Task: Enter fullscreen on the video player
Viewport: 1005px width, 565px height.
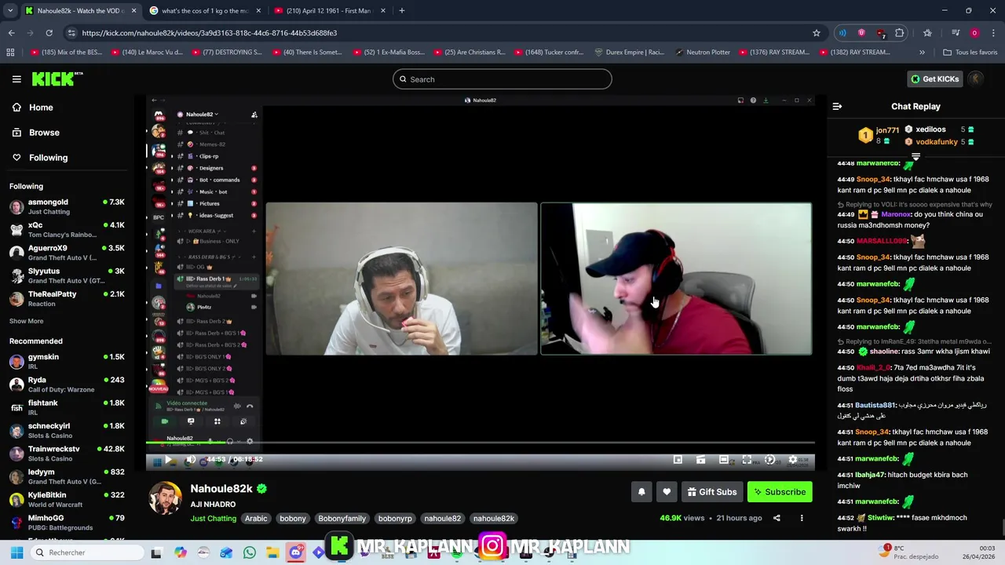Action: click(747, 460)
